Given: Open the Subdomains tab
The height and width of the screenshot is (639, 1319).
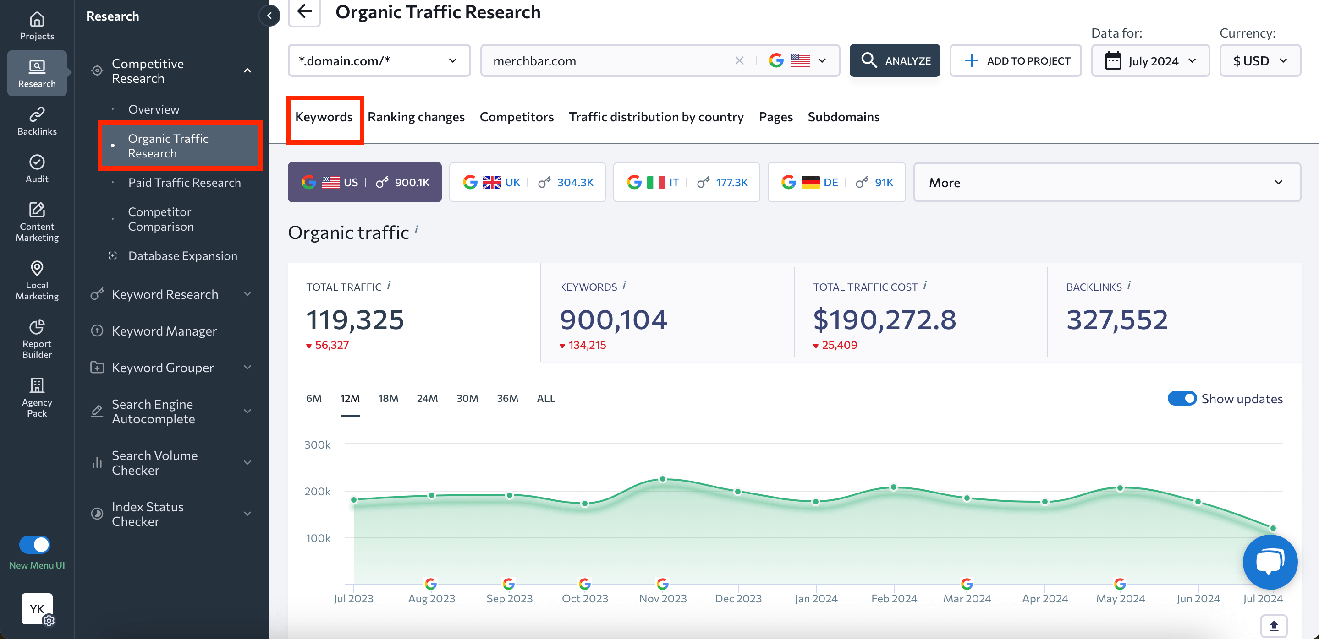Looking at the screenshot, I should [843, 117].
